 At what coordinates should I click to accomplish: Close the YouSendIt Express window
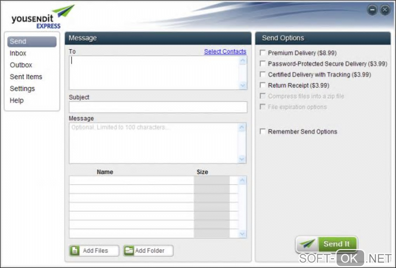385,10
